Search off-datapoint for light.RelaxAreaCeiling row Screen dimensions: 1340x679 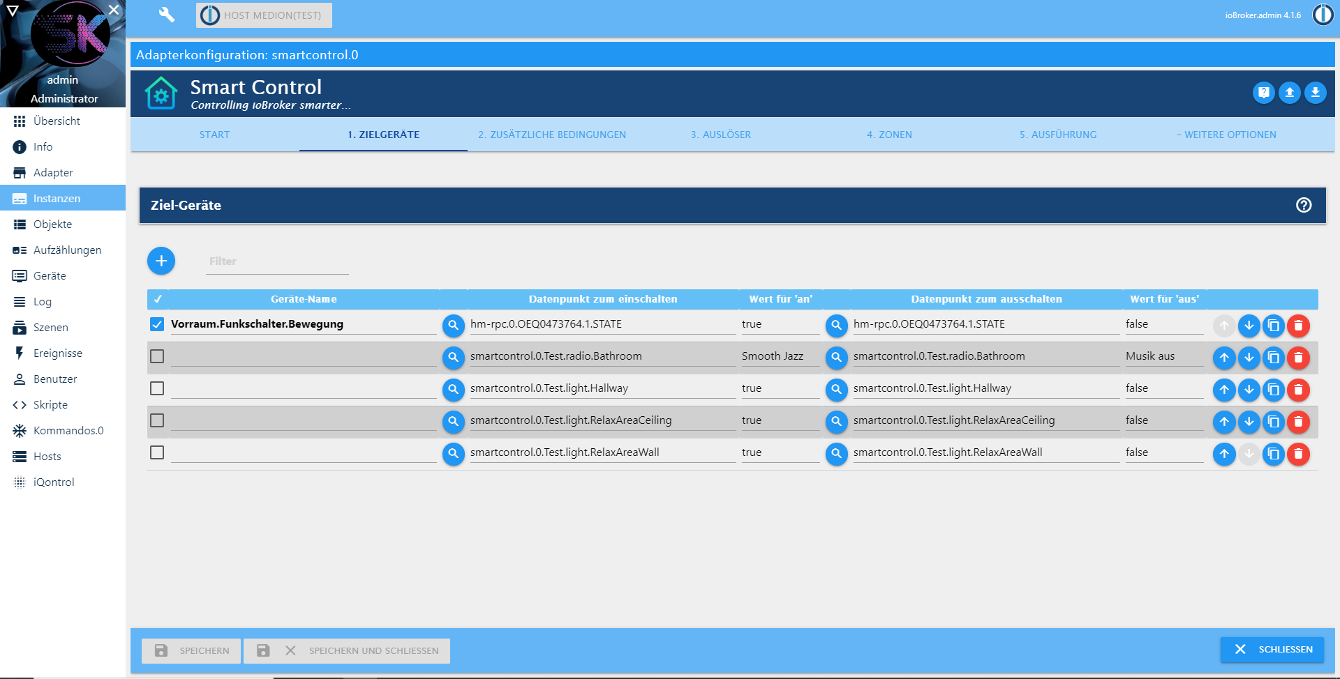pyautogui.click(x=836, y=421)
